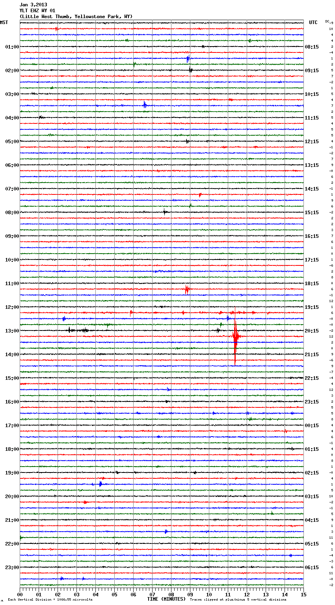Viewport: 335px width, 605px height.
Task: Click the MST timezone header
Action: [4, 22]
